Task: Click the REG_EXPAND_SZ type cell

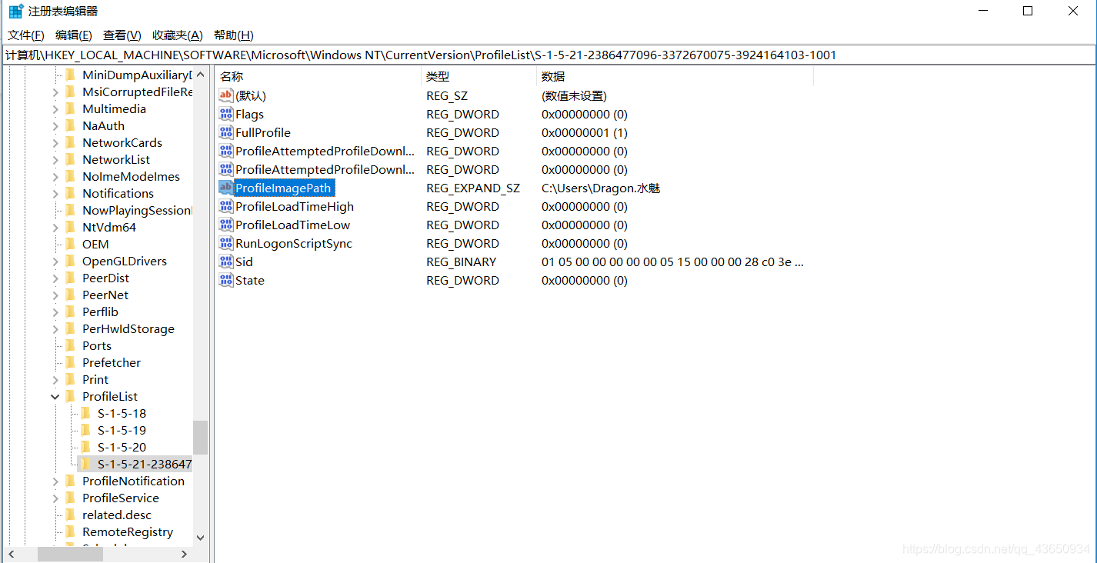Action: tap(473, 188)
